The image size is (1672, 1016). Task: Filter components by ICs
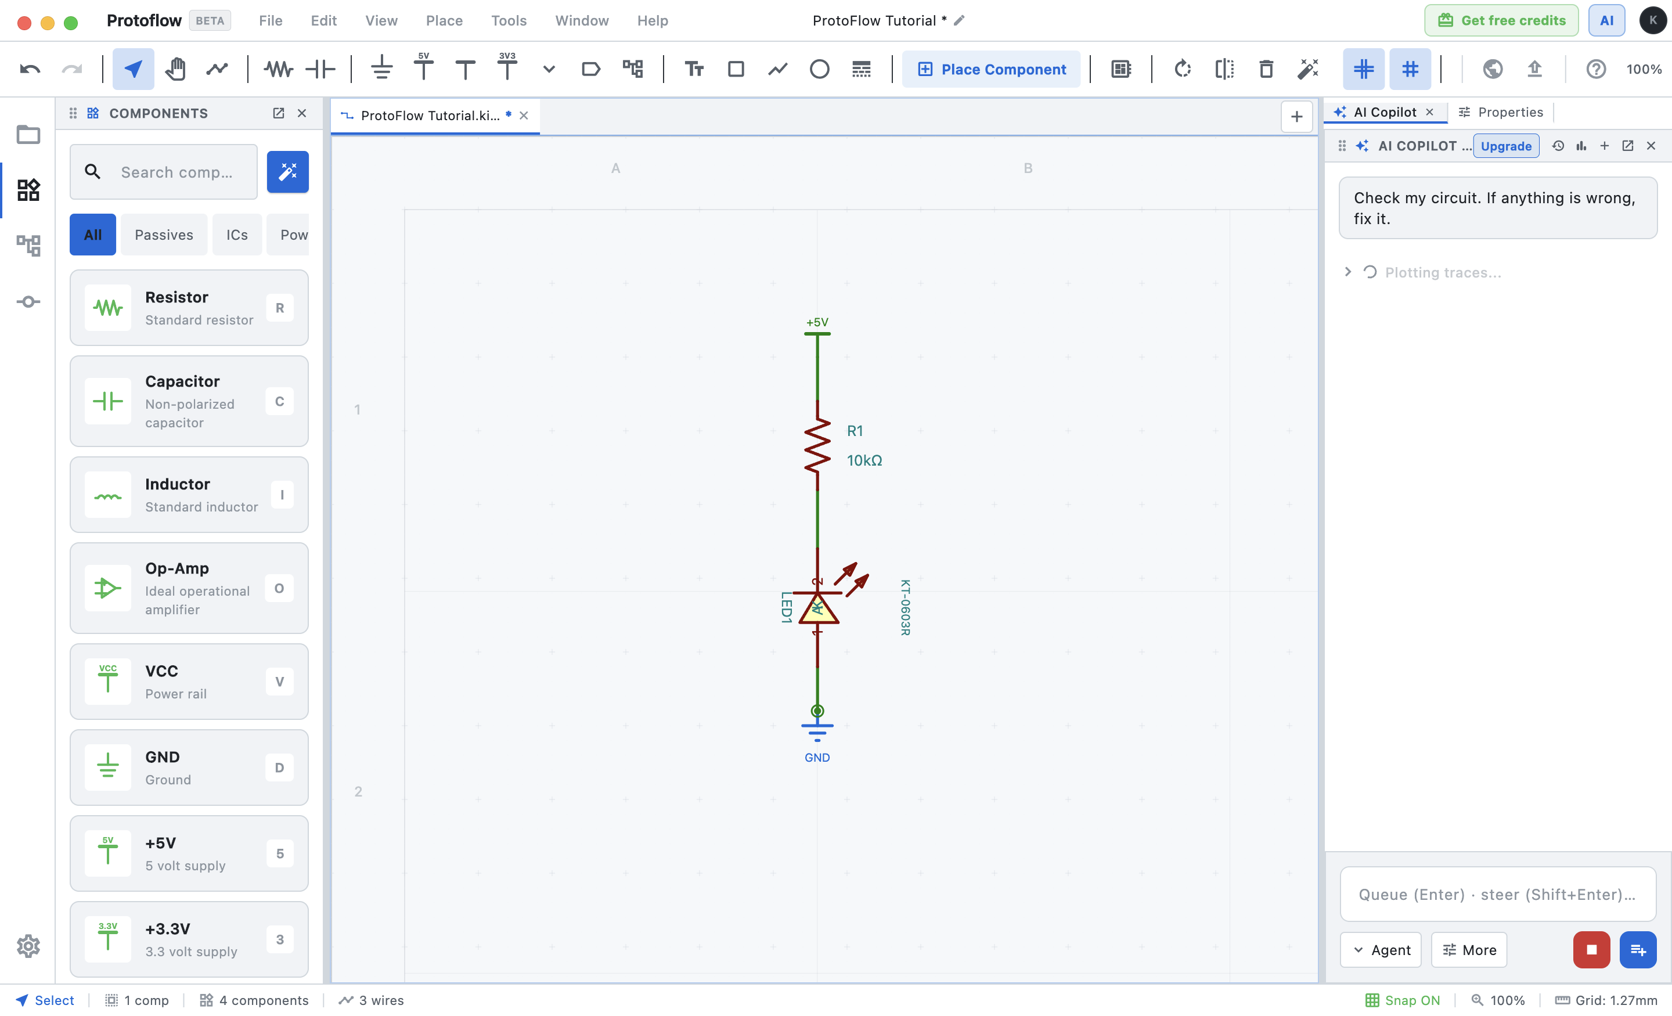coord(237,235)
